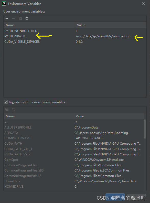Click the PYTHONUNBUFFERED value 1
Screen dimensions: 150x203
coord(77,31)
